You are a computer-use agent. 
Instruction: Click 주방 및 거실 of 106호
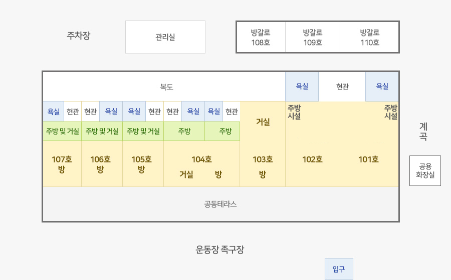(x=102, y=131)
